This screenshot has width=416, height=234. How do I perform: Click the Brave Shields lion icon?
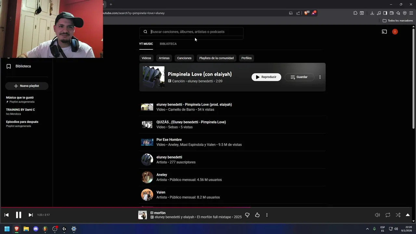(306, 13)
